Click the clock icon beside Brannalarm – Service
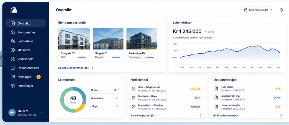 (x=134, y=106)
